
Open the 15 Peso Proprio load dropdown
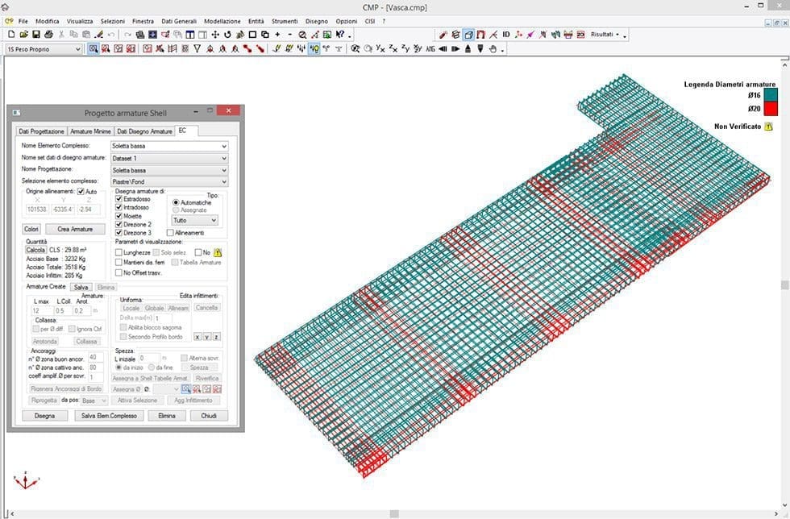(77, 49)
